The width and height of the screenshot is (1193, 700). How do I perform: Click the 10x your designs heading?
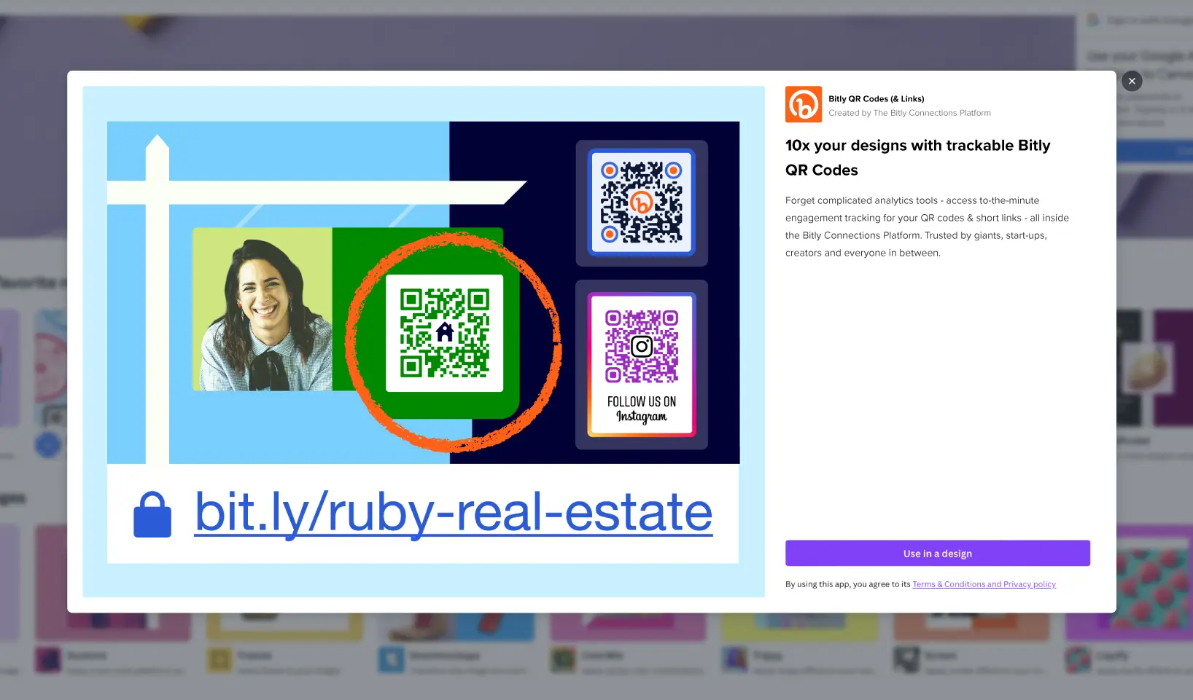[917, 157]
